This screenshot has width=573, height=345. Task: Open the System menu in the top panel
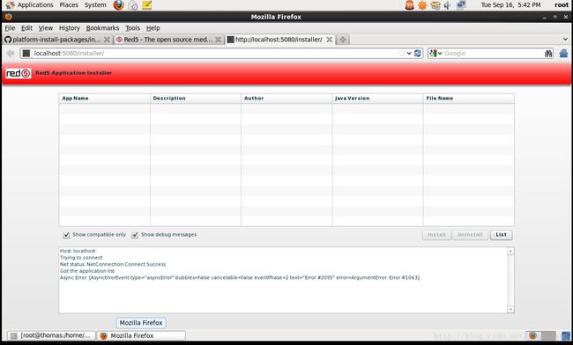95,5
